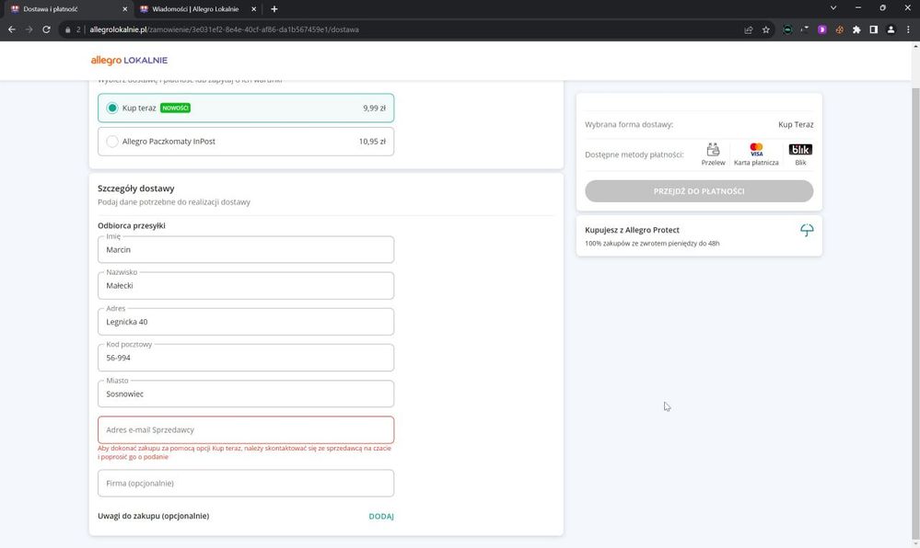Viewport: 920px width, 548px height.
Task: Click the share page icon in address bar
Action: click(748, 29)
